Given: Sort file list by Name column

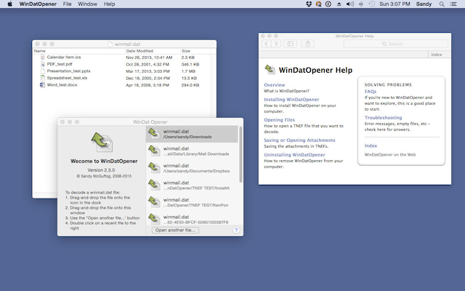Looking at the screenshot, I should [78, 51].
